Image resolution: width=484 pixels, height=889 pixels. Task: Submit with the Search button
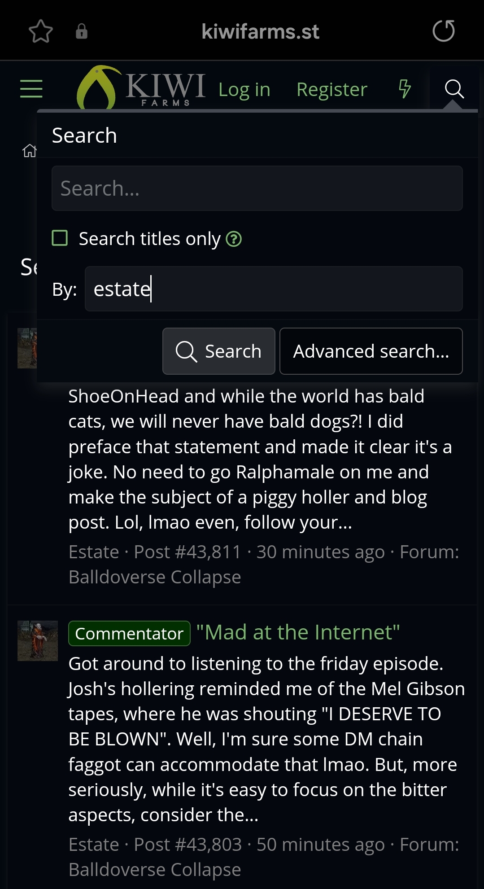[219, 351]
